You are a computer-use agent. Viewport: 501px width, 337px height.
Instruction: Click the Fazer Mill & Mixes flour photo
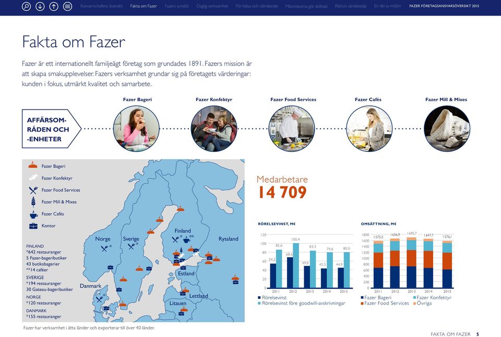coord(447,128)
